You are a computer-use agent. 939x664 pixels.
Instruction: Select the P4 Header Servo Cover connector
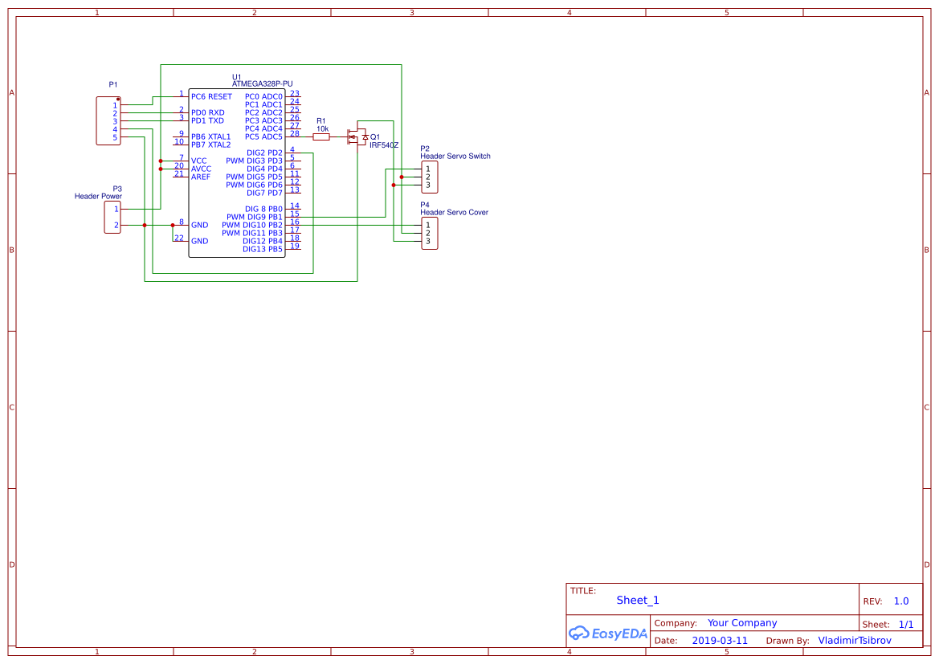click(x=430, y=233)
